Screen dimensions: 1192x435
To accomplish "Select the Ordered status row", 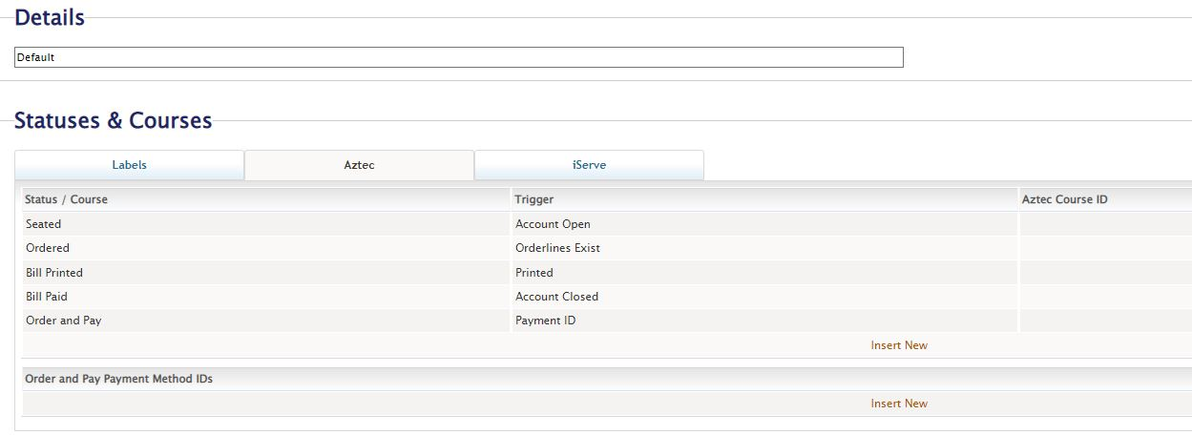I will 48,248.
